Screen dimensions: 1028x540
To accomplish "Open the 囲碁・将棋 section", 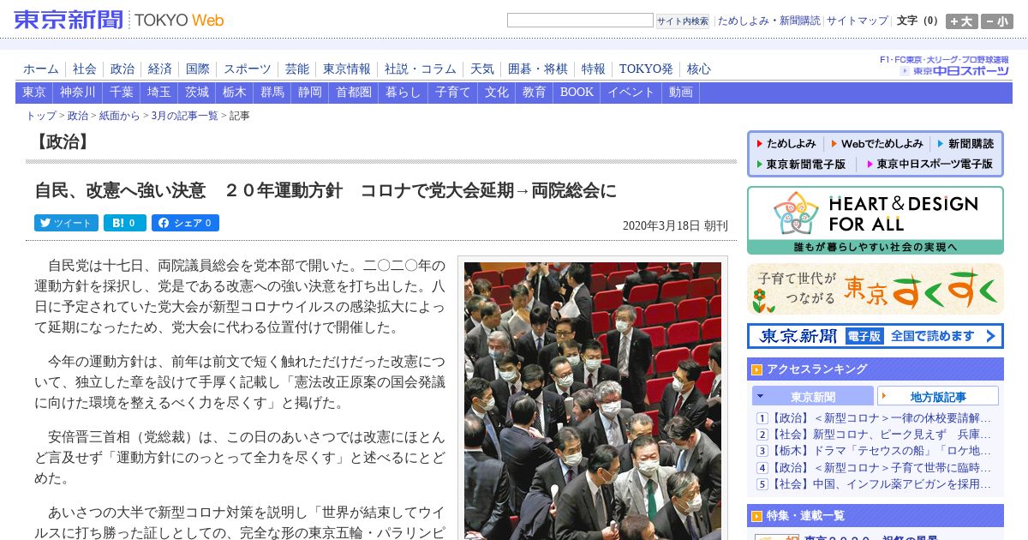I will (x=538, y=69).
